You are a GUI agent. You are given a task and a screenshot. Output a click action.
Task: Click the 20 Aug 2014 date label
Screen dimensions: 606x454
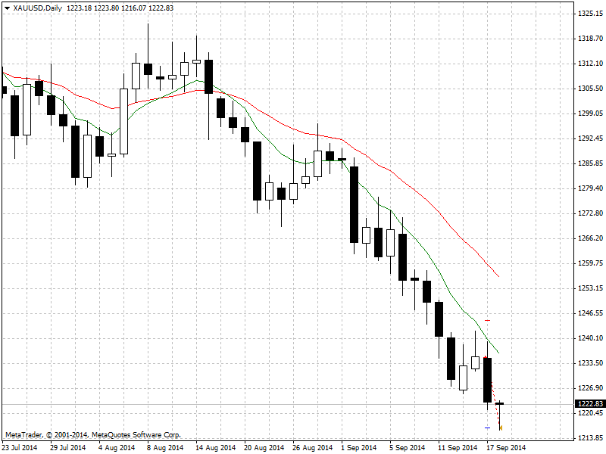[264, 448]
